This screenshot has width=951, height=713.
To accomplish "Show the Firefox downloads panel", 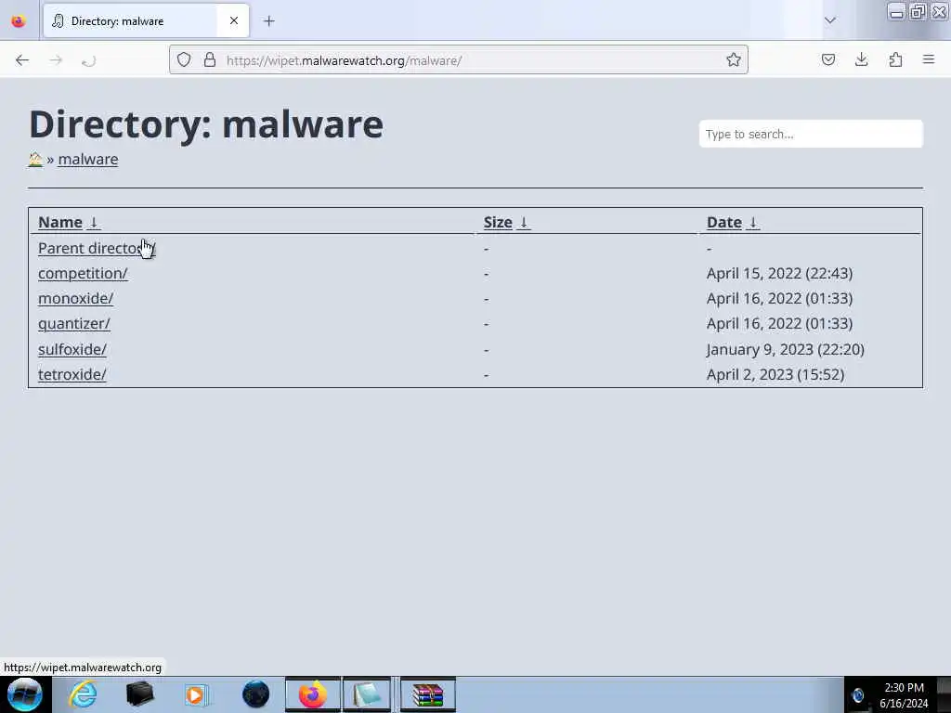I will pos(861,59).
